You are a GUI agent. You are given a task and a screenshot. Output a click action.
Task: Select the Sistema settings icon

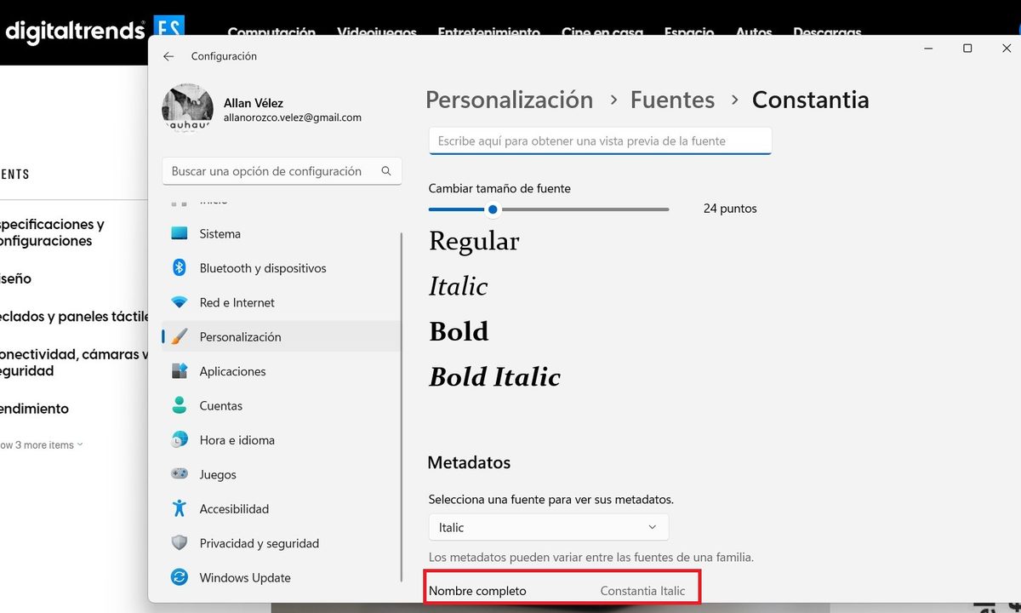[180, 233]
